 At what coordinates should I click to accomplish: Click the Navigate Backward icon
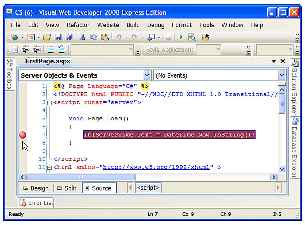[x=151, y=37]
